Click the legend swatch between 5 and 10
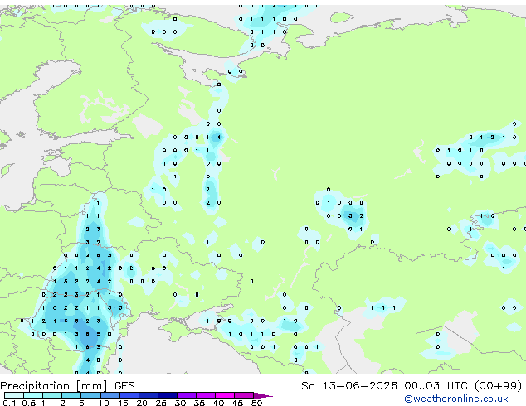 90,395
